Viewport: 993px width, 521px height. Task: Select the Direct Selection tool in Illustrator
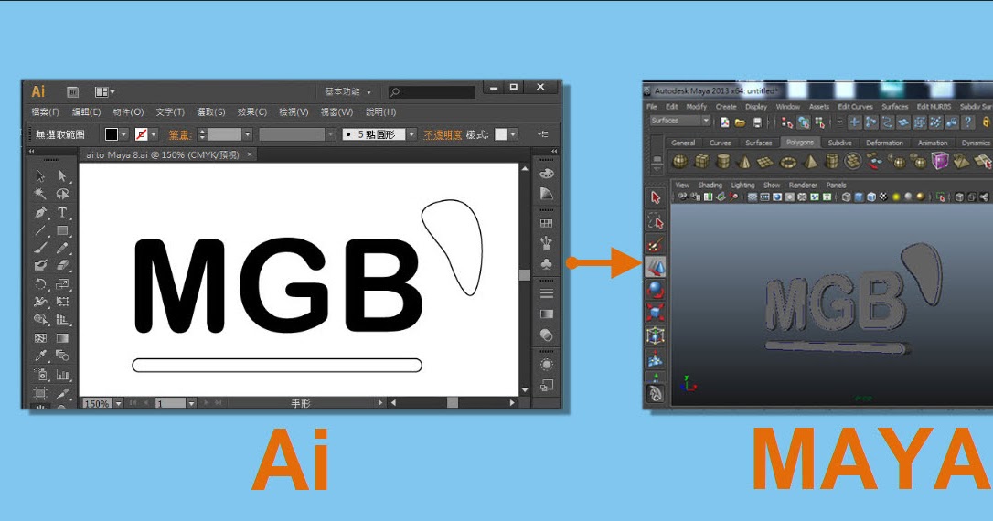(x=62, y=176)
